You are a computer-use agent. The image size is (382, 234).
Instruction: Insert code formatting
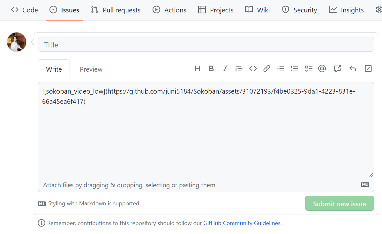[253, 69]
